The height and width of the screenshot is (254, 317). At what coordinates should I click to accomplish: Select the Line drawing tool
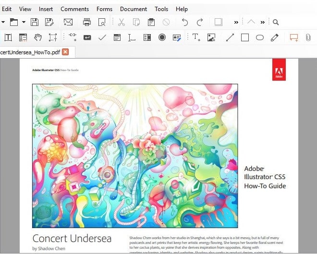coord(230,37)
